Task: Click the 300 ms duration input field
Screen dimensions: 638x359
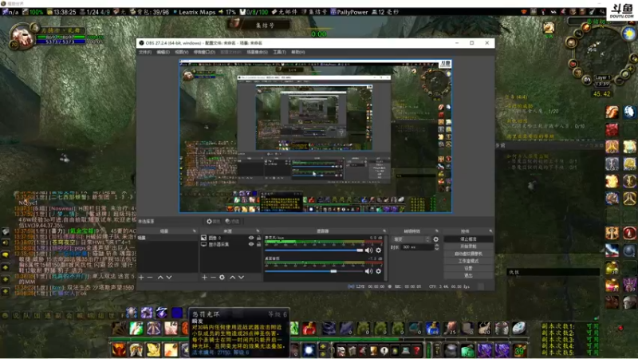Action: point(417,247)
